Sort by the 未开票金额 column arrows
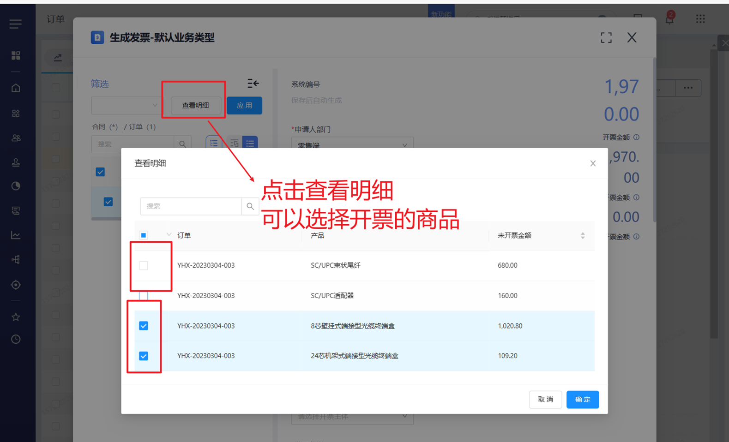729x442 pixels. (x=583, y=236)
